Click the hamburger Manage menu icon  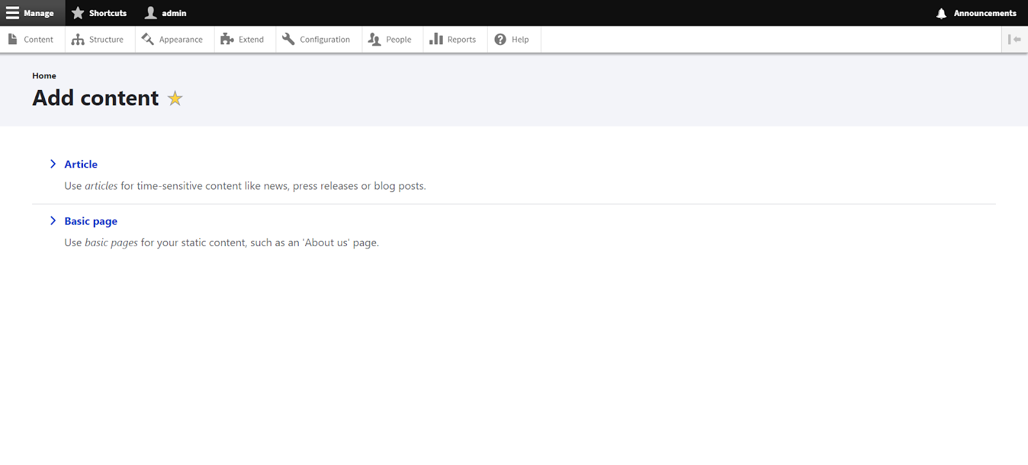[12, 13]
